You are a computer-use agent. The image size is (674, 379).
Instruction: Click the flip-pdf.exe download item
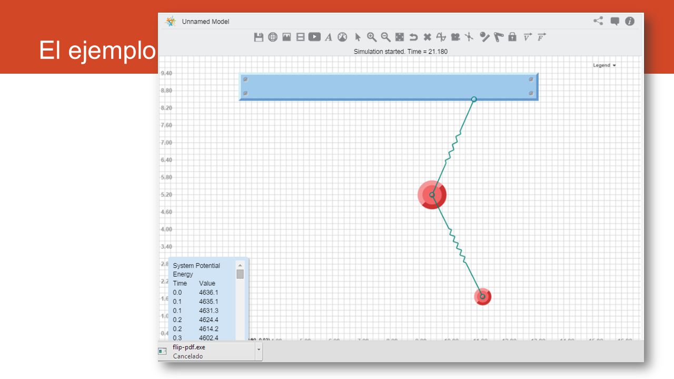coord(206,352)
